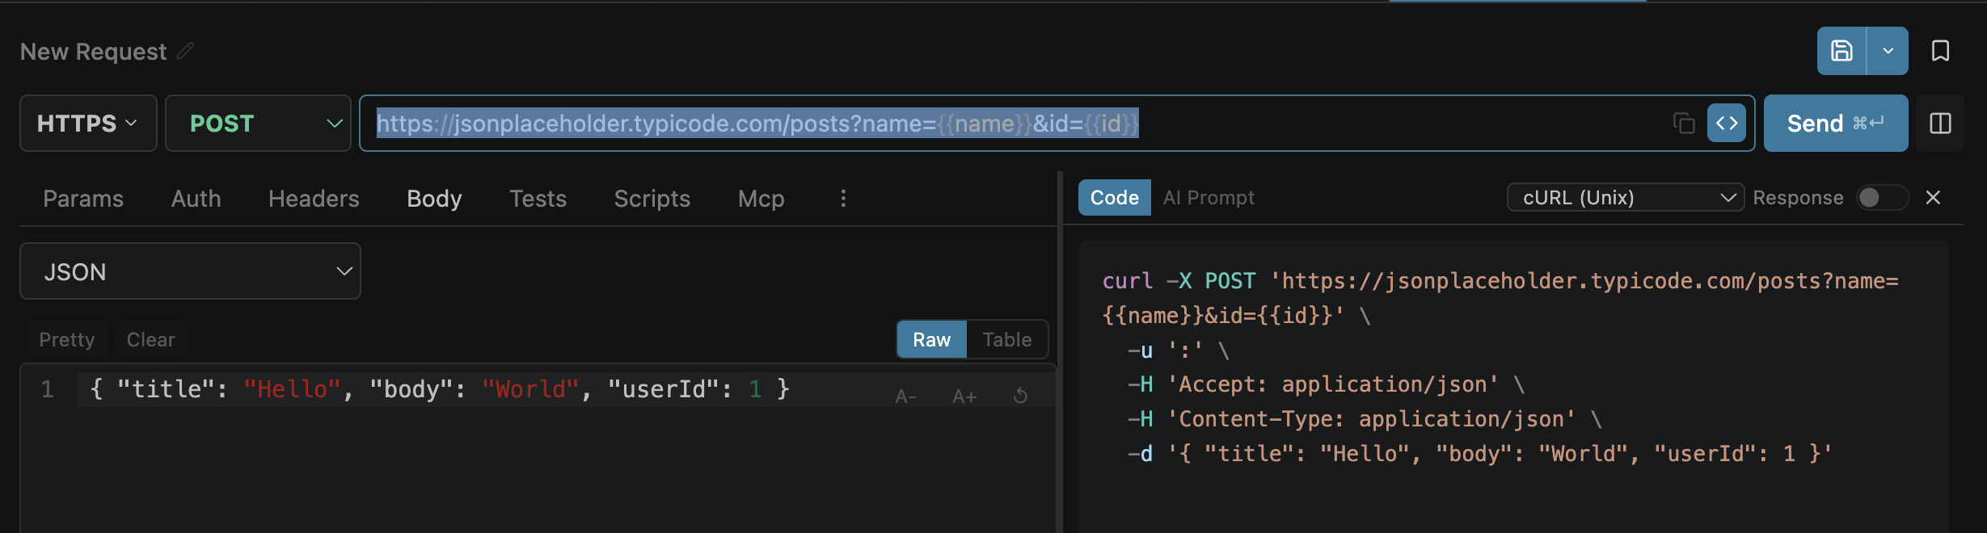The image size is (1987, 533).
Task: Click the 'Content-Type: application/json' line
Action: (1365, 419)
